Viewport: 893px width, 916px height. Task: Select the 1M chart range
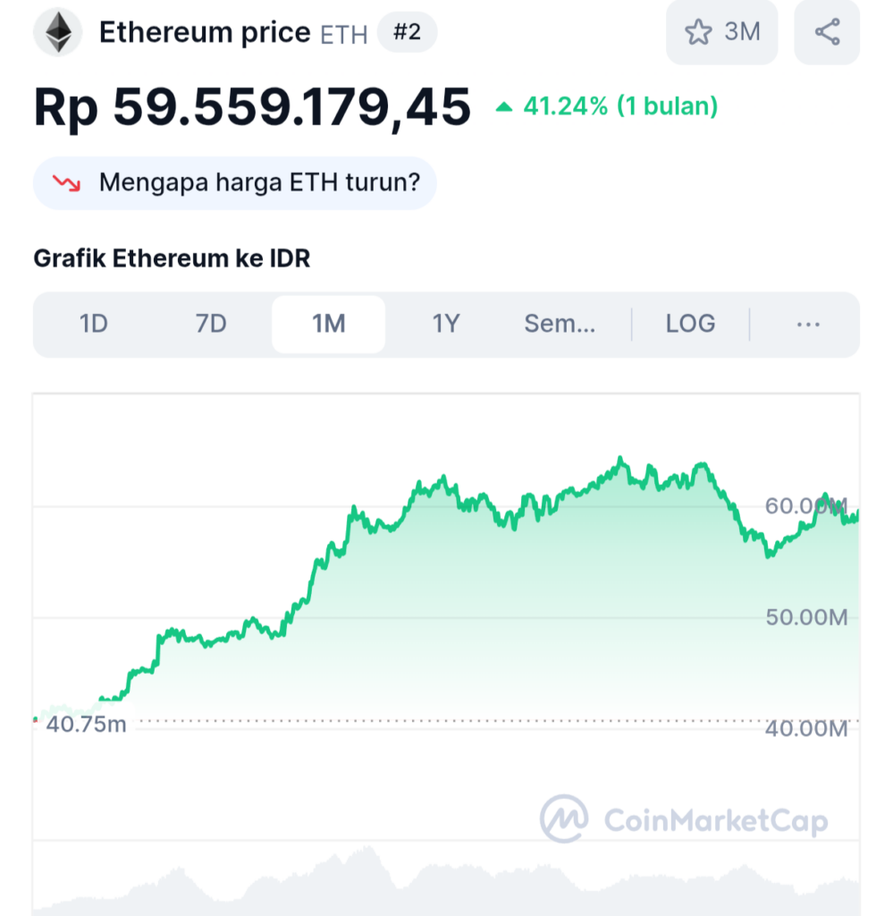tap(329, 324)
